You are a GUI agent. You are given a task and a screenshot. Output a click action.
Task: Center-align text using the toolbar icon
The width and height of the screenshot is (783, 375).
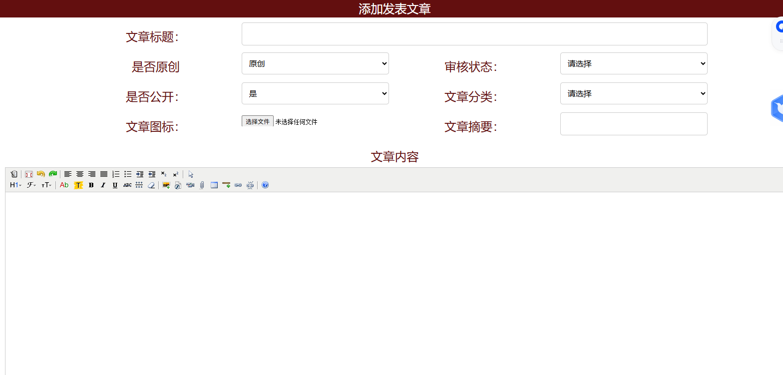[80, 174]
